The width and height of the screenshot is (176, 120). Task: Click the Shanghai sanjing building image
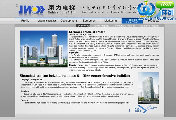click(x=148, y=88)
